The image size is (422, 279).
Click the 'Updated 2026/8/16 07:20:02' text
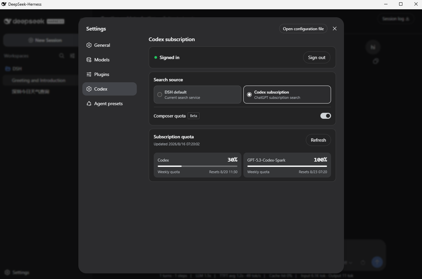click(x=177, y=144)
